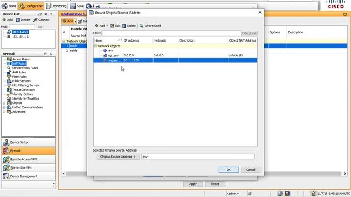Switch to the Monitoring view
This screenshot has height=197, width=351.
(x=56, y=6)
